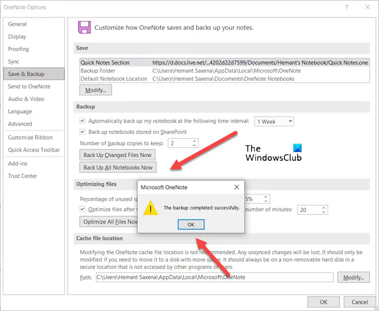The width and height of the screenshot is (379, 311).
Task: Click the yellow warning icon in dialog
Action: (151, 208)
